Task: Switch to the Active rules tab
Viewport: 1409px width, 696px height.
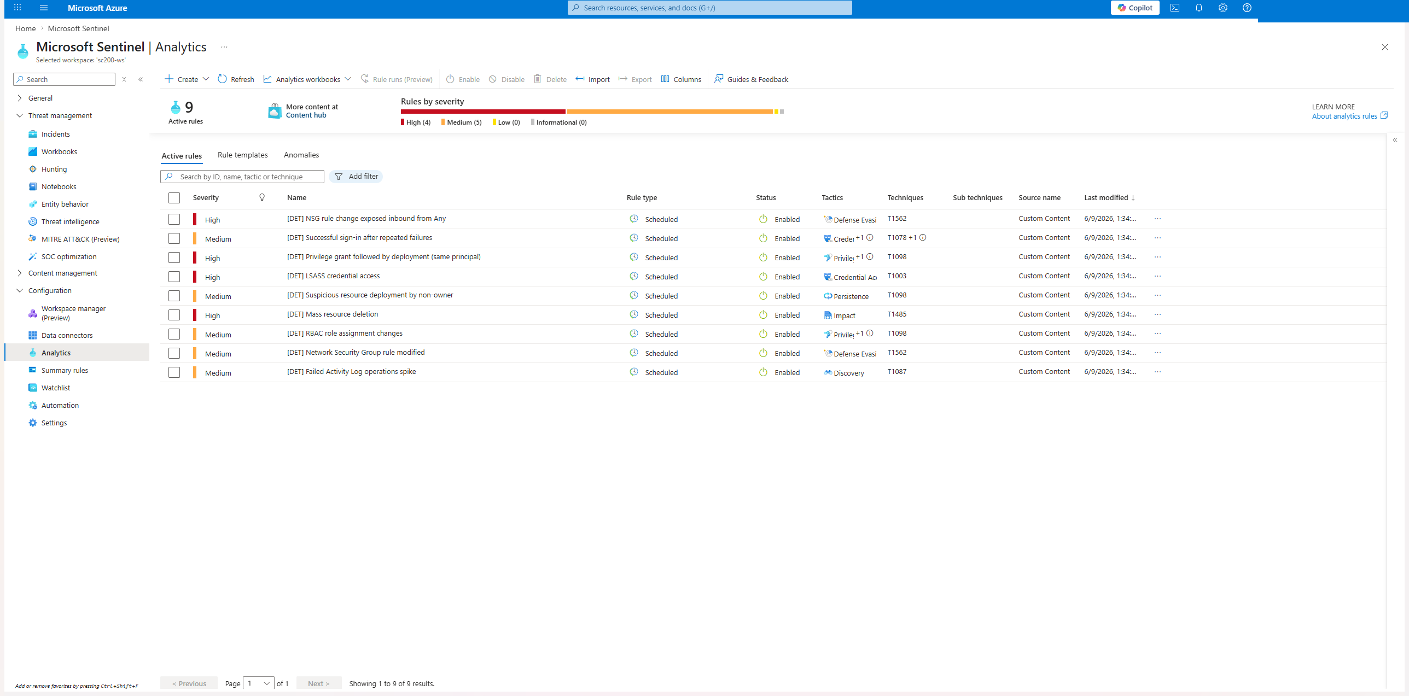Action: click(x=182, y=156)
